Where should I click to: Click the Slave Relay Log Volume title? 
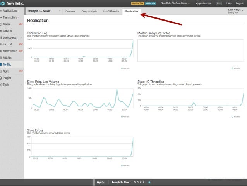coord(43,82)
